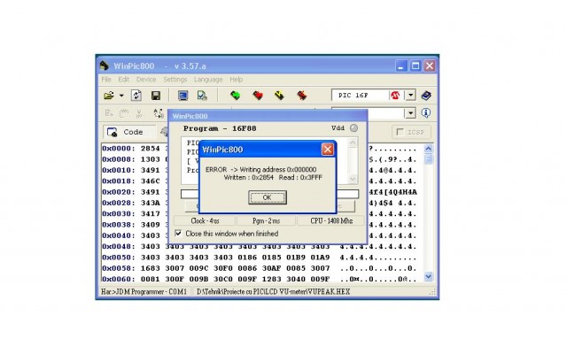Viewport: 567px width, 362px height.
Task: Maximize the WinPic800 main window
Action: click(x=416, y=65)
